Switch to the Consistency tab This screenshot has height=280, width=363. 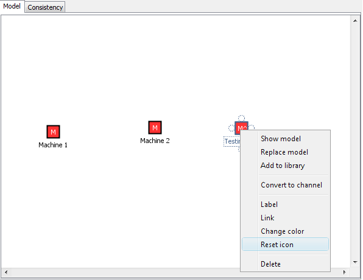click(x=45, y=7)
